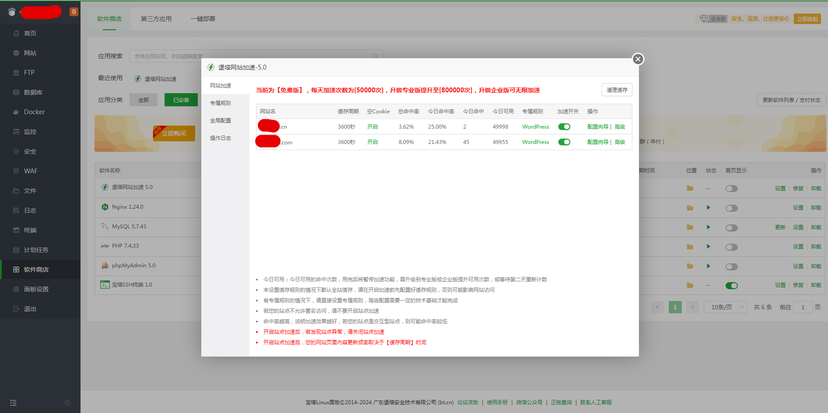Toggle acceleration switch for the .cn site
Viewport: 828px width, 413px height.
pos(564,127)
